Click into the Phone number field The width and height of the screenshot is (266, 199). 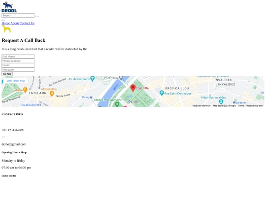(x=18, y=61)
